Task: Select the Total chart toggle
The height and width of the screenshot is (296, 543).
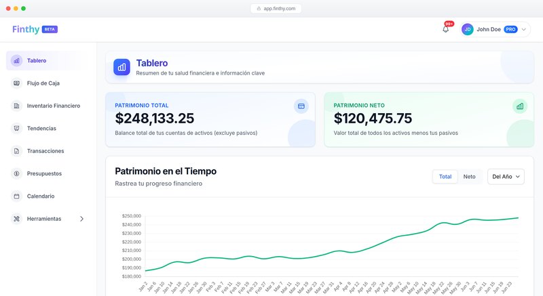Action: [445, 177]
